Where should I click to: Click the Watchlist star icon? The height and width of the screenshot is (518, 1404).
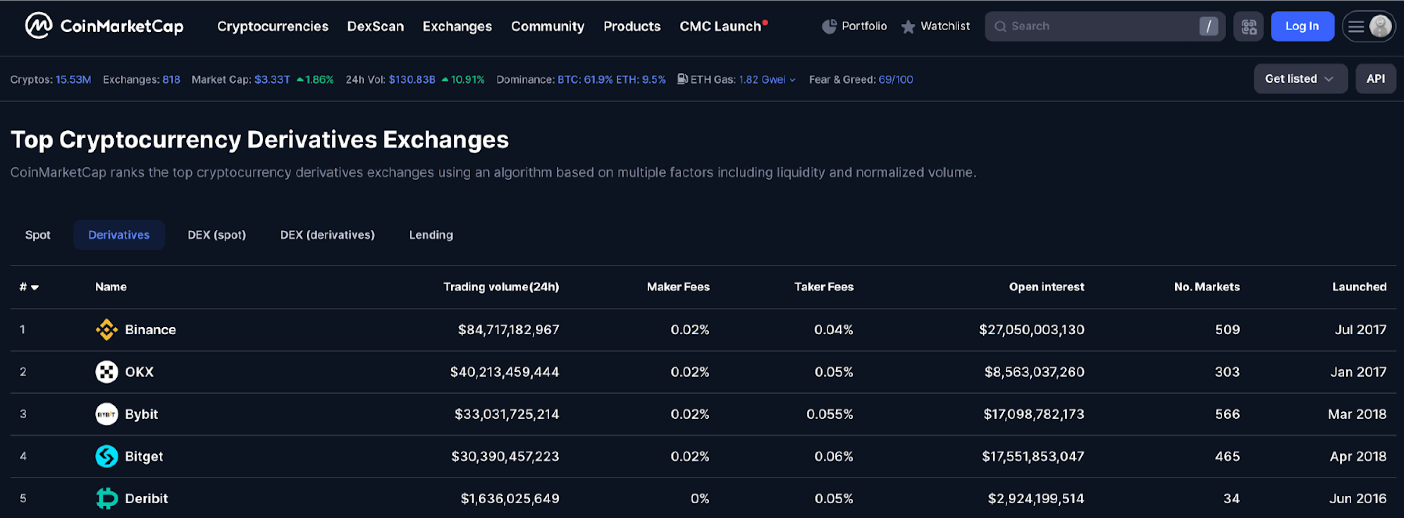pos(908,27)
